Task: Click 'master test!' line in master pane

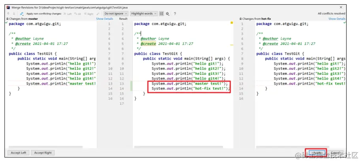Action: coord(61,83)
